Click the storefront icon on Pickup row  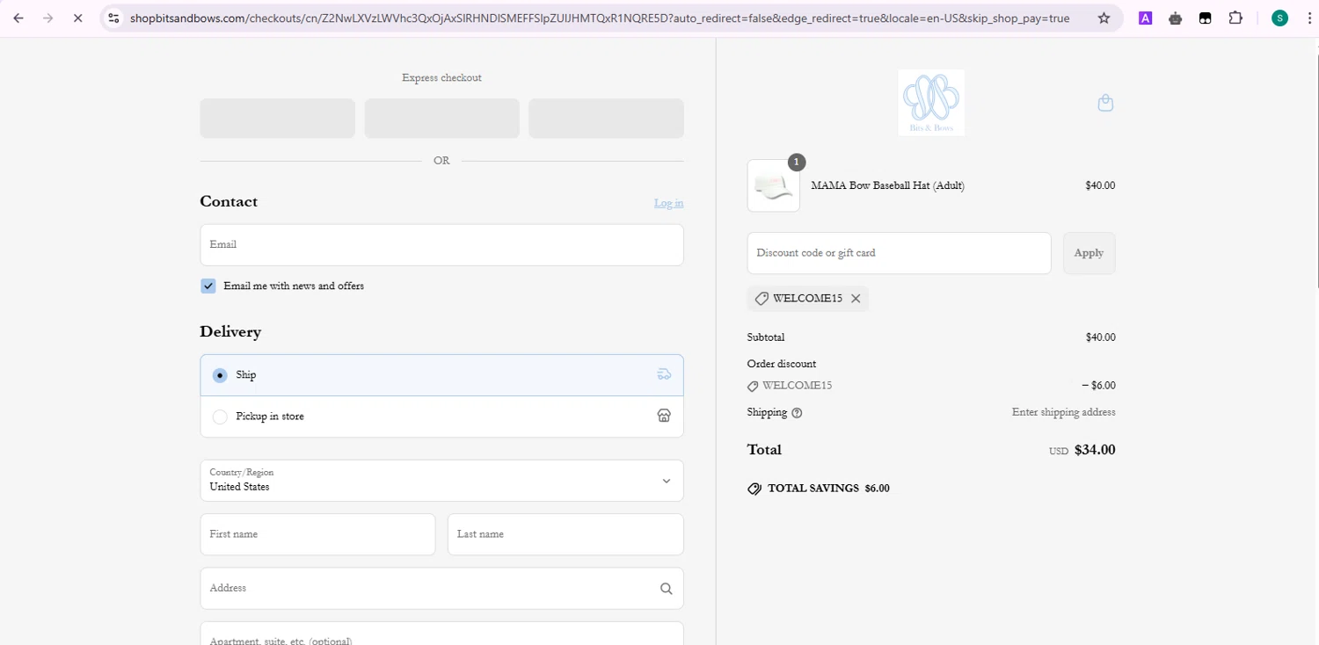tap(664, 417)
